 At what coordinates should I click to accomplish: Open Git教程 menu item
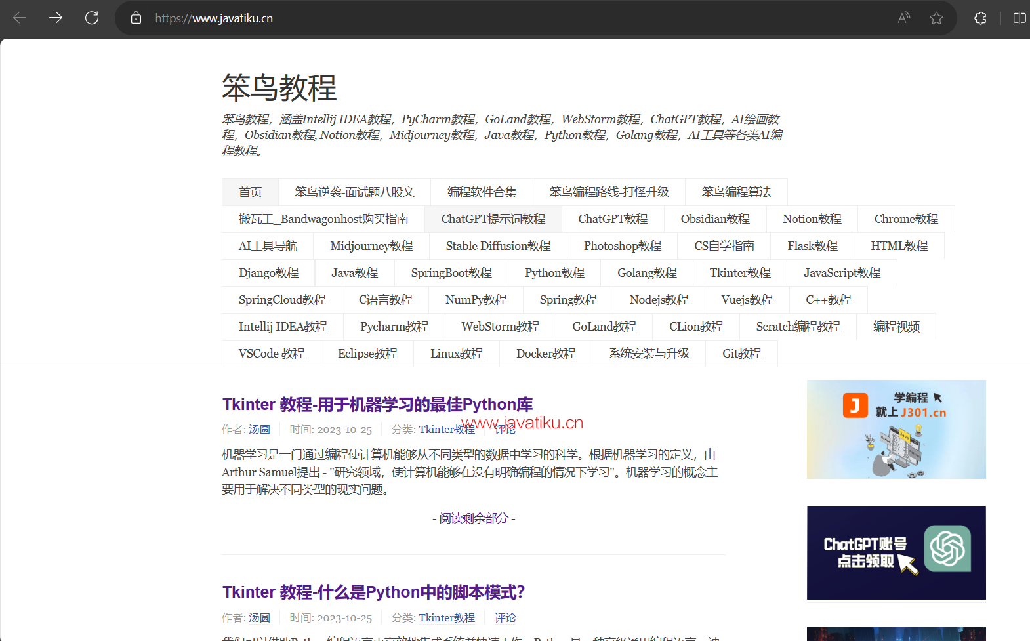(x=741, y=354)
